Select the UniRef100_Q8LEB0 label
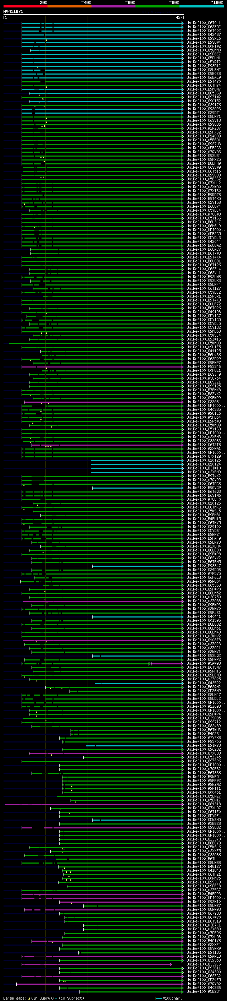This screenshot has height=1001, width=227. click(x=203, y=550)
